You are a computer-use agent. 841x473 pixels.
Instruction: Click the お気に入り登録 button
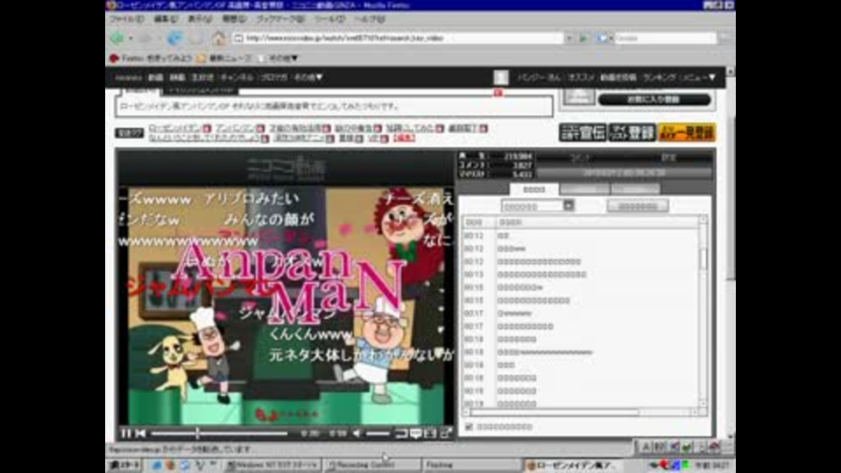[x=654, y=100]
